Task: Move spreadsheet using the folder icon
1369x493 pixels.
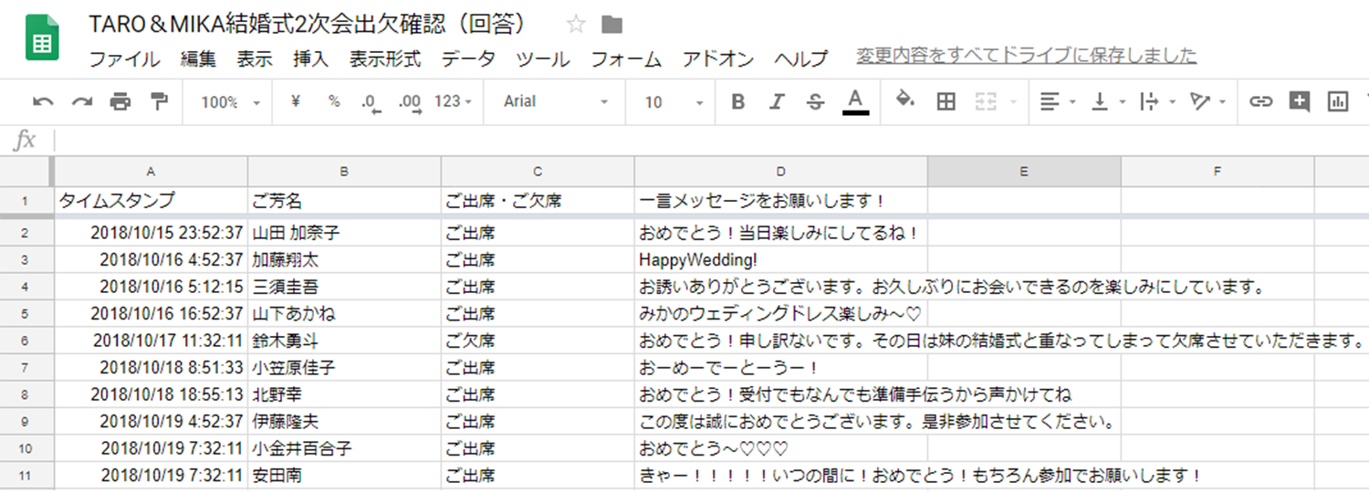Action: click(x=612, y=25)
